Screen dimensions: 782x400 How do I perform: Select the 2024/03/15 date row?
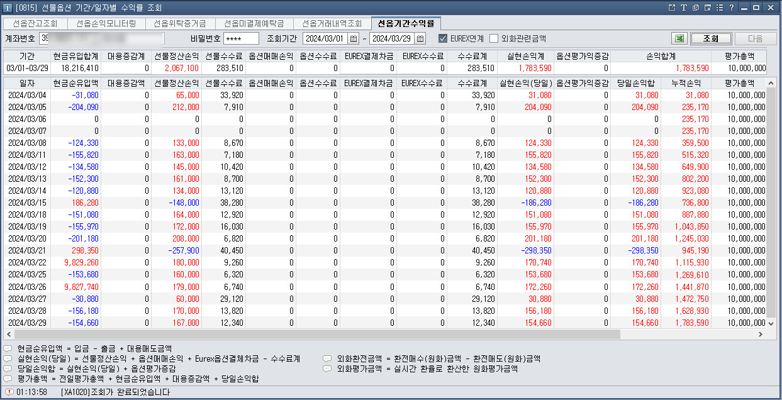pyautogui.click(x=385, y=203)
